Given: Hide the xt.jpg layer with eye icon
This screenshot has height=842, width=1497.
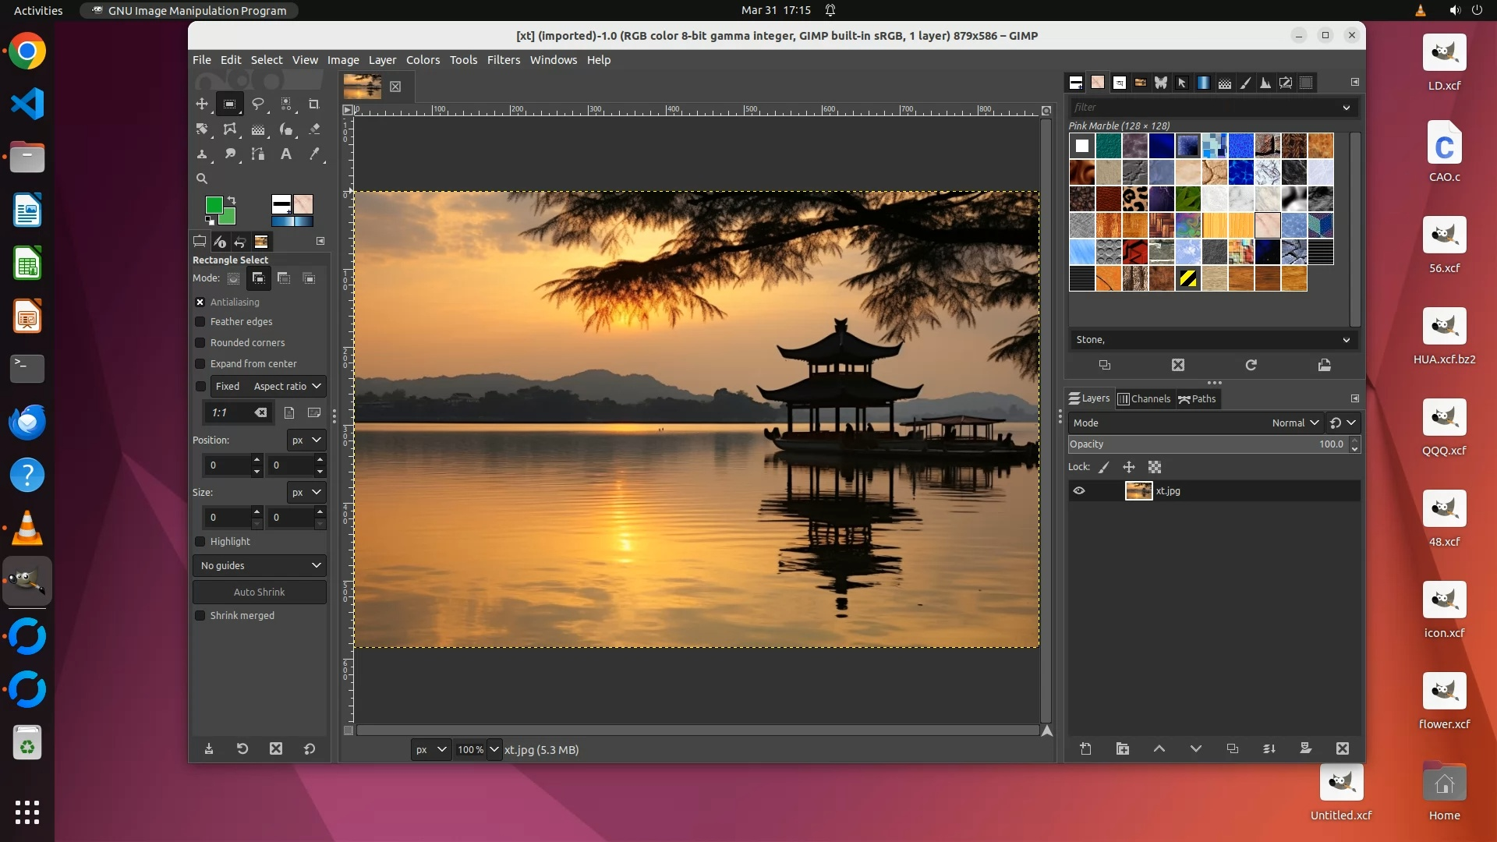Looking at the screenshot, I should [1079, 491].
